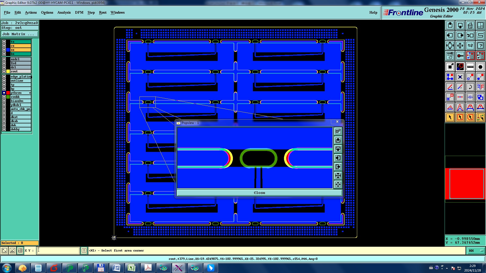Expand the pthrou layer marker
Viewport: 486px width, 273px height.
[x=30, y=93]
